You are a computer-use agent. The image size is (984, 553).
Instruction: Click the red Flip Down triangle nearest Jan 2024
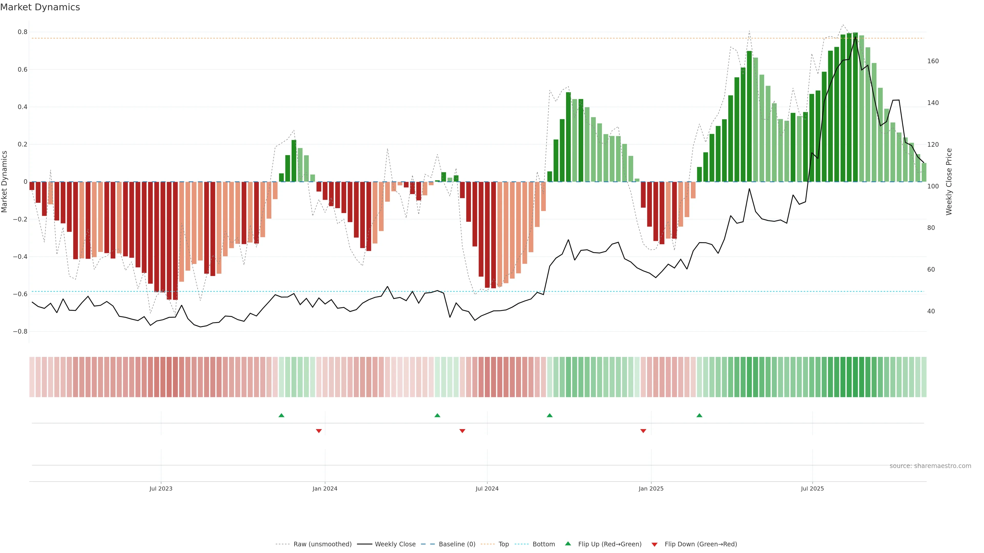[319, 431]
